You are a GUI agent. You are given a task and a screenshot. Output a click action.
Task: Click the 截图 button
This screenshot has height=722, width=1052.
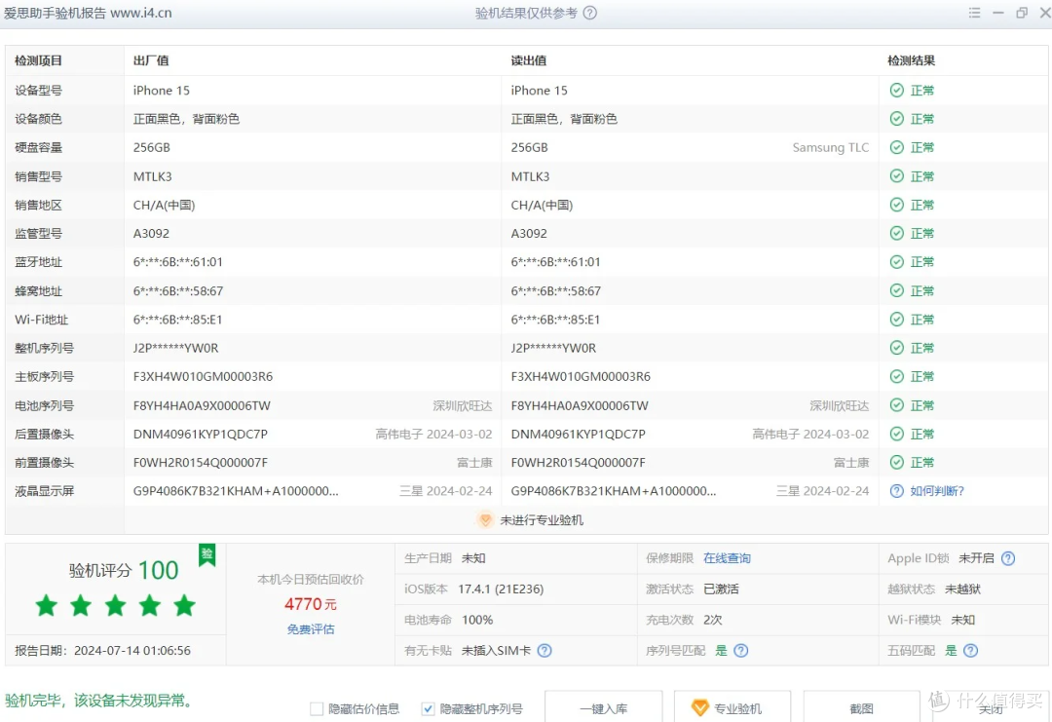(861, 708)
